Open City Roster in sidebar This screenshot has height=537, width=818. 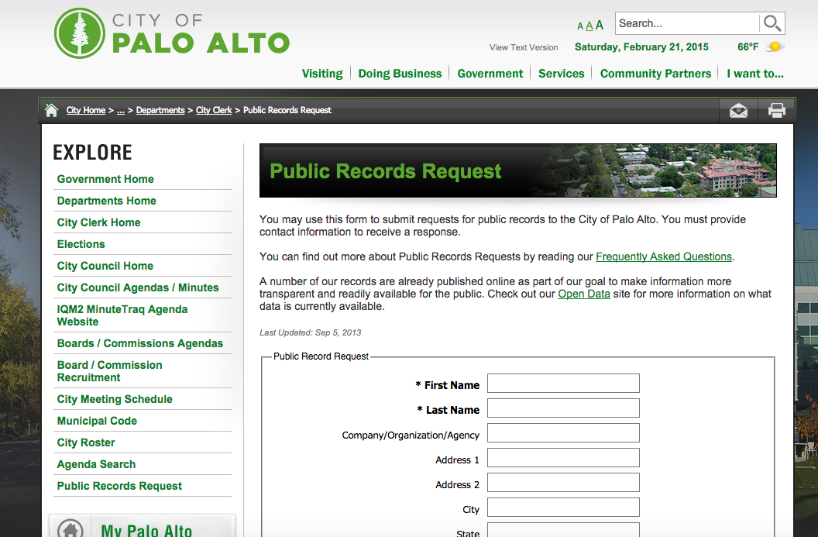86,442
